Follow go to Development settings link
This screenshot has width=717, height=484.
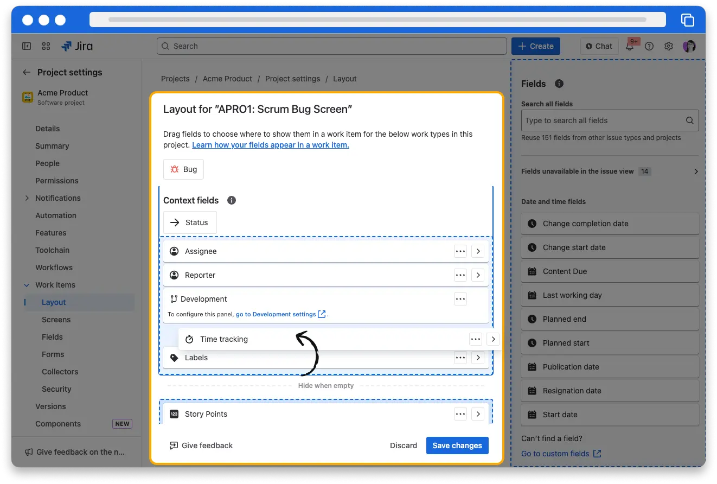coord(280,314)
